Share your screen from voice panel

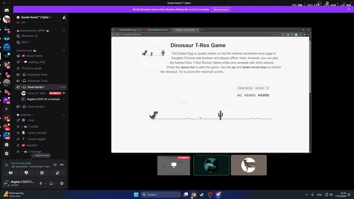point(26,173)
